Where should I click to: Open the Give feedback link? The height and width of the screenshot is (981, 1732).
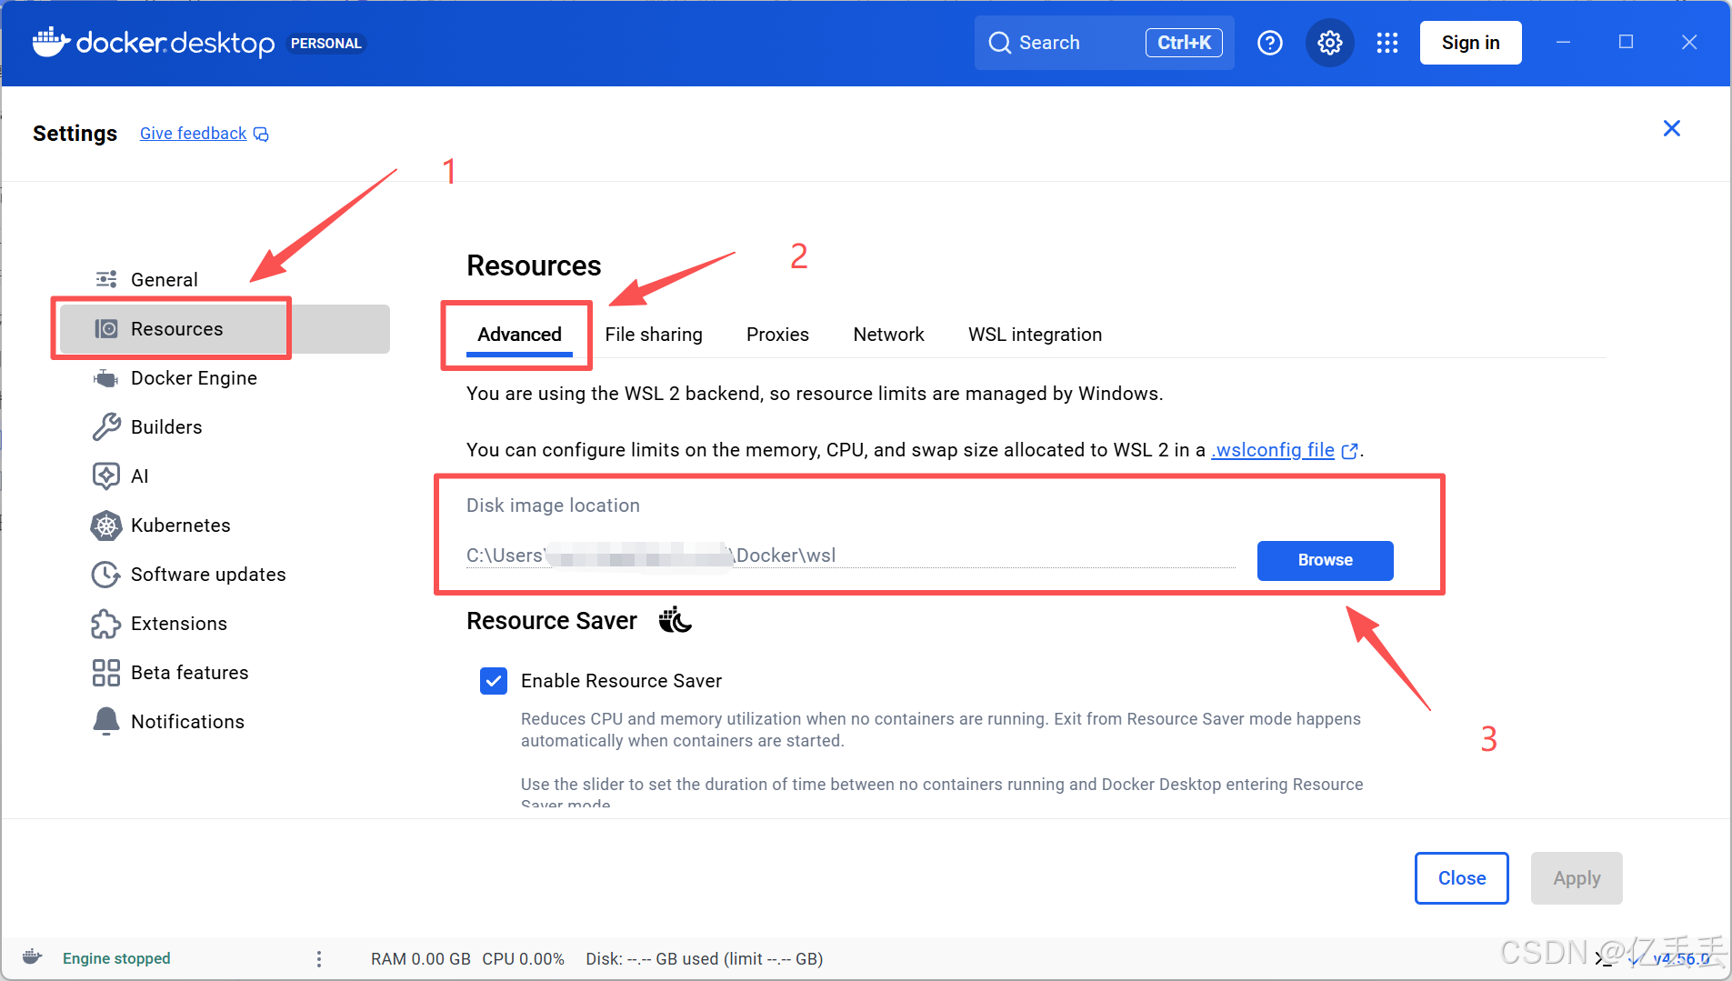[x=193, y=134]
